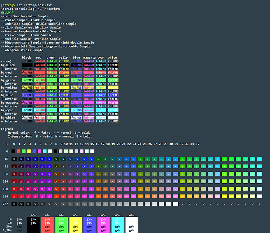Click the 'bg-blue' row label

click(7, 95)
